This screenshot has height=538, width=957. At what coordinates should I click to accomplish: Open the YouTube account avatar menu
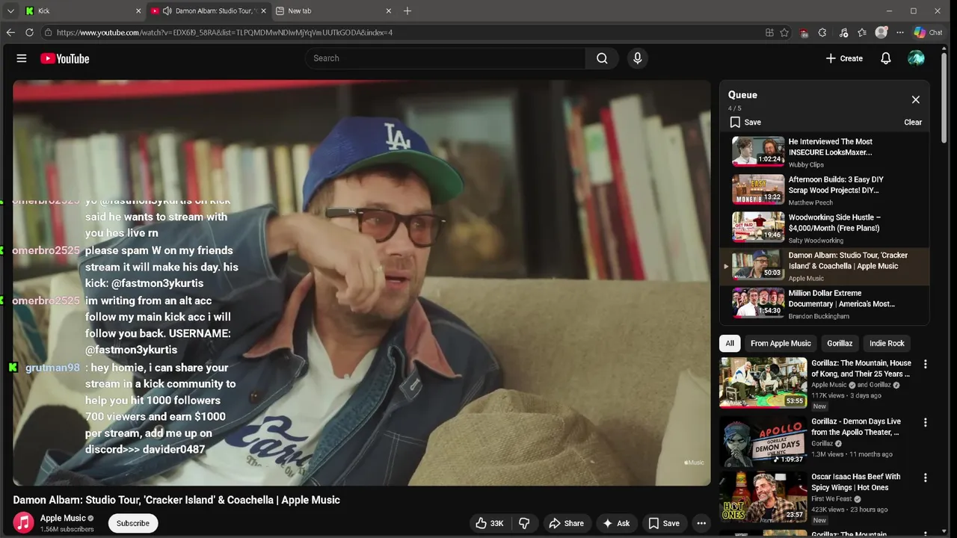pos(916,58)
